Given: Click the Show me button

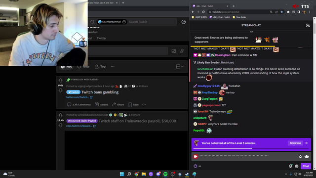Looking at the screenshot, I should 295,143.
